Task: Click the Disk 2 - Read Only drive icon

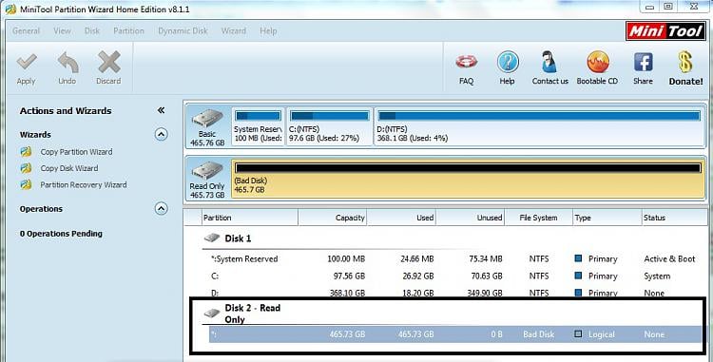Action: click(211, 313)
